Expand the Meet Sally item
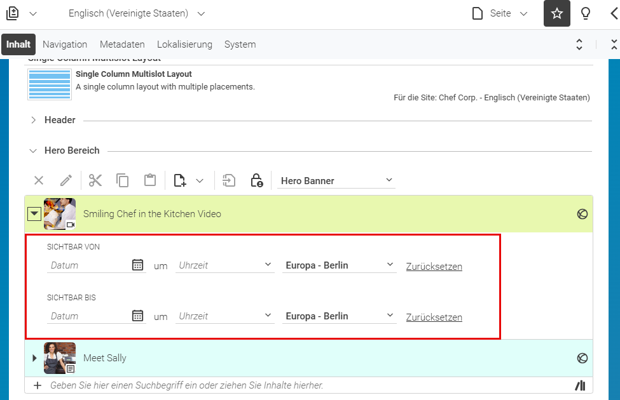 tap(34, 358)
